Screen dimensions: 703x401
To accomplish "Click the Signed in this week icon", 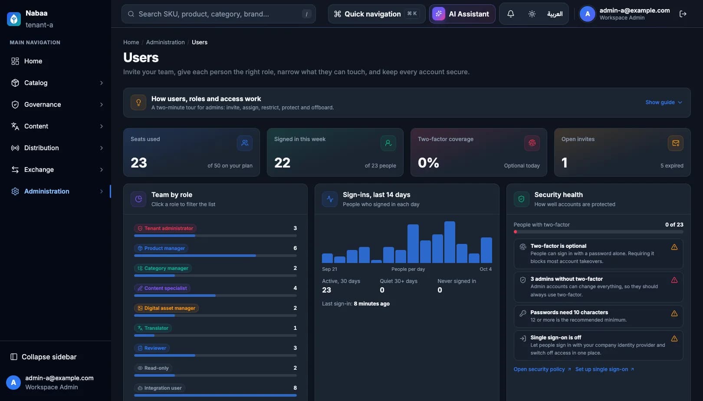I will click(x=388, y=143).
